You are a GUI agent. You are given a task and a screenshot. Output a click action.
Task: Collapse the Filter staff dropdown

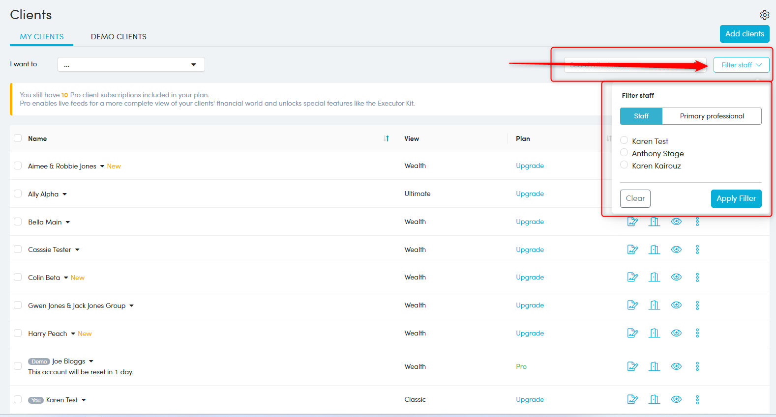pos(741,65)
